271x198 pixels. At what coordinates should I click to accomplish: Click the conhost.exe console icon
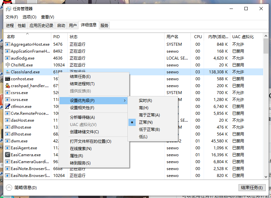(x=8, y=79)
